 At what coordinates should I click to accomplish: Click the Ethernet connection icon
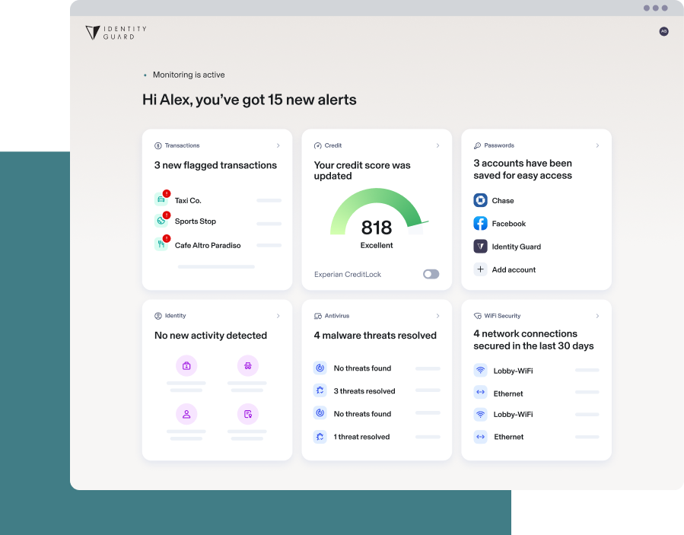click(480, 393)
